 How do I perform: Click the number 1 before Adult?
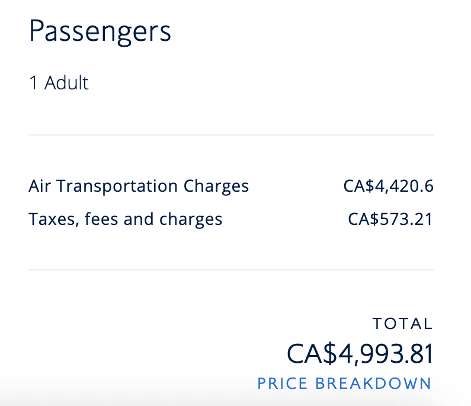tap(33, 82)
